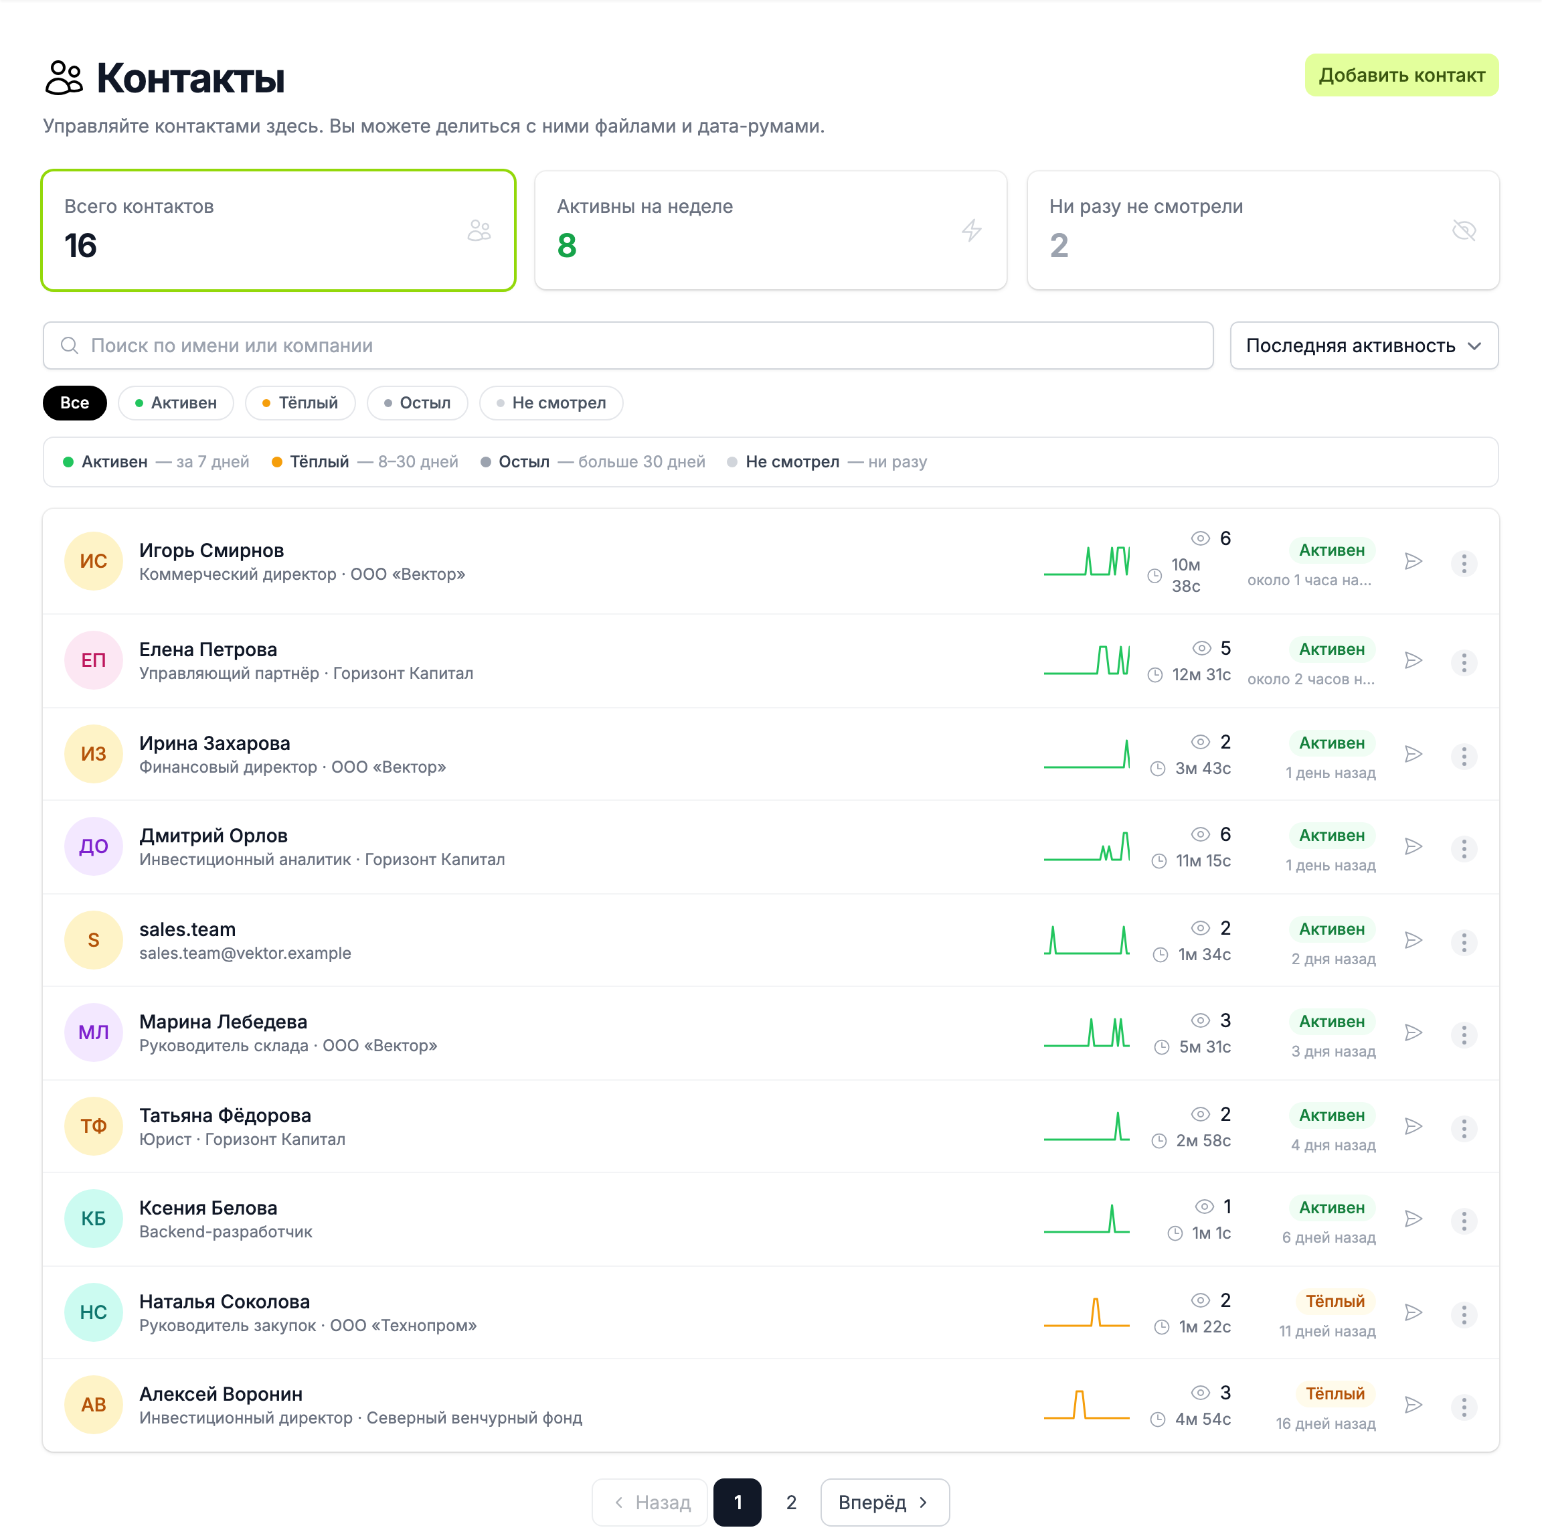Click Добавить контакт button
The image size is (1542, 1540).
[1401, 75]
